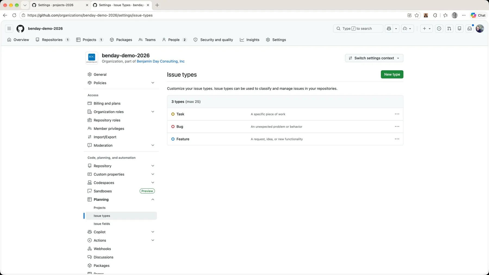The width and height of the screenshot is (489, 275).
Task: Click the three-dot menu for Bug
Action: [x=397, y=127]
